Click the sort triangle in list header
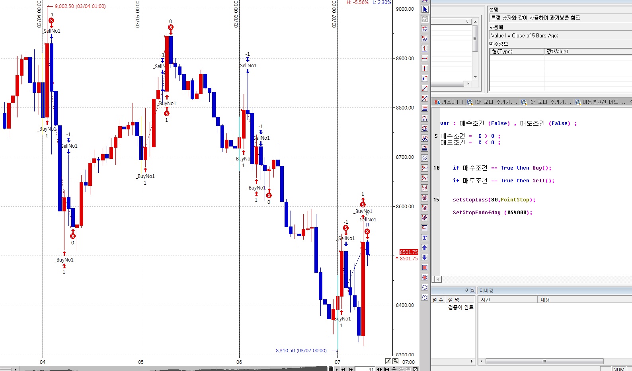Screen dimensions: 632x371 click(x=468, y=21)
